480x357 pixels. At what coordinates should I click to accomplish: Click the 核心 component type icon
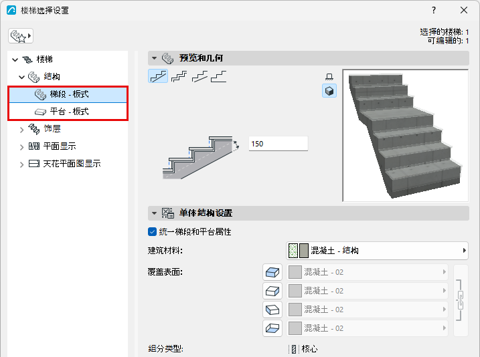294,349
